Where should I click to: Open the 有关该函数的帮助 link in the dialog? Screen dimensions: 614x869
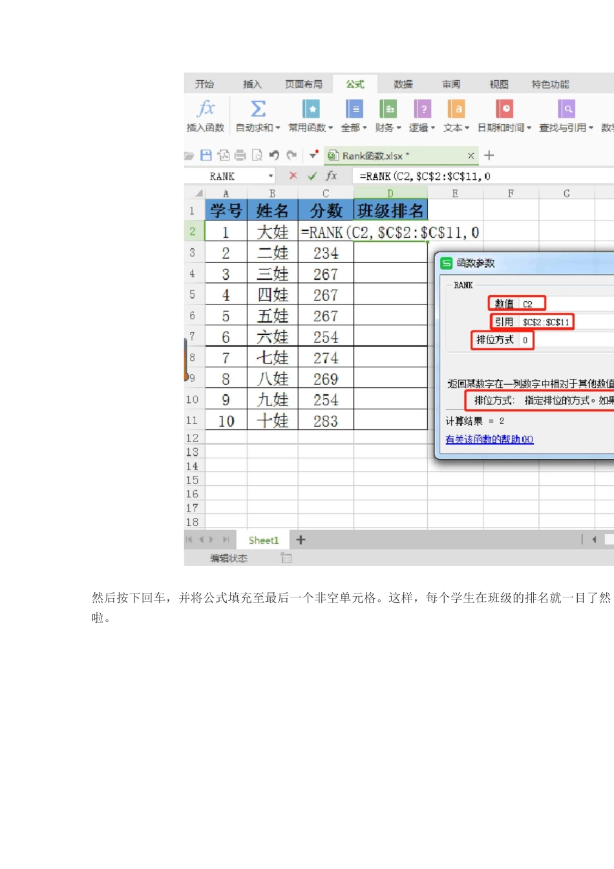[x=489, y=440]
